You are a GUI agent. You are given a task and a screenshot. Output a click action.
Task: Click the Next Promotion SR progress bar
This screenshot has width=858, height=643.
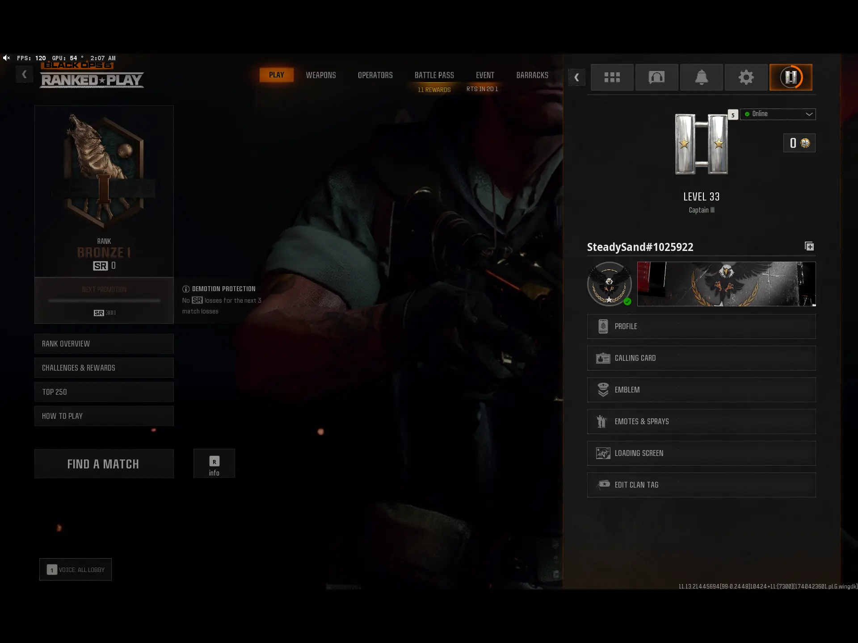point(104,301)
